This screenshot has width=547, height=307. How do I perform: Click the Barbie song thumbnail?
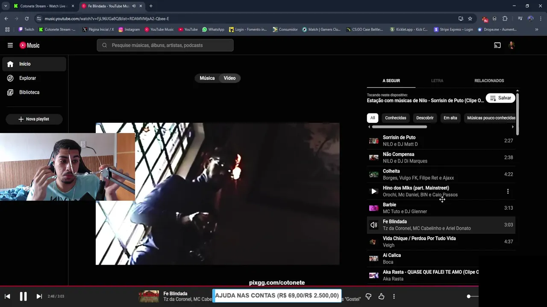coord(374,208)
